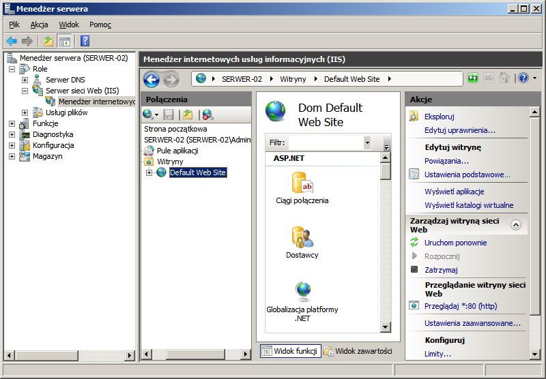Click the Ustawienia podstawowe icon

coord(414,175)
